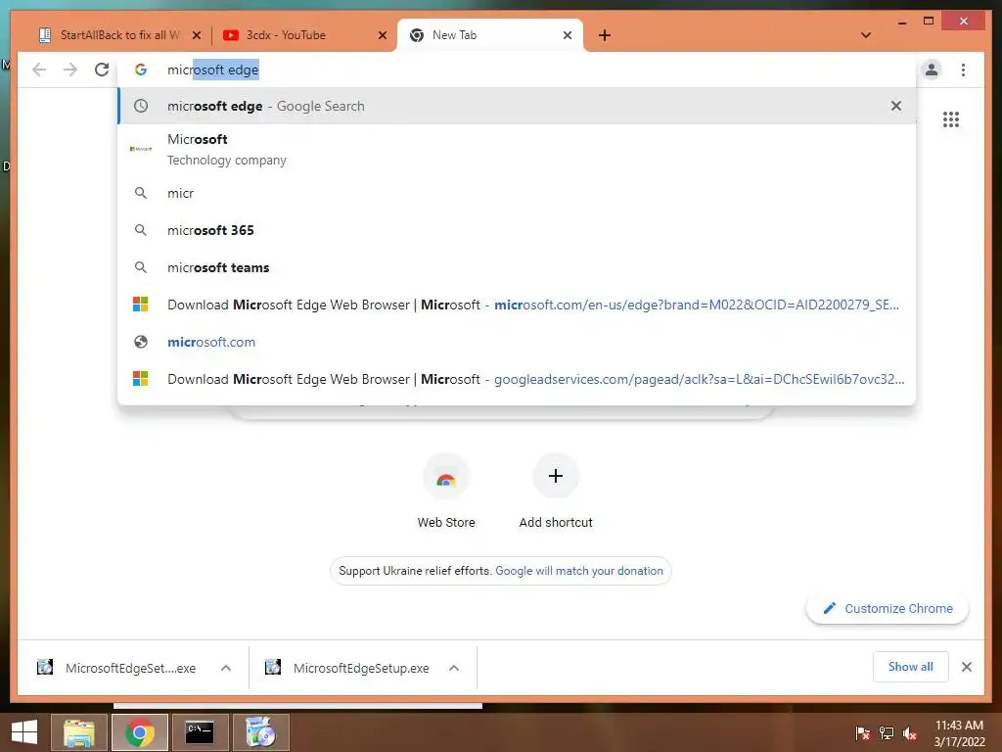Image resolution: width=1002 pixels, height=752 pixels.
Task: Open the taskbar clock showing 11:43 AM
Action: [x=959, y=733]
